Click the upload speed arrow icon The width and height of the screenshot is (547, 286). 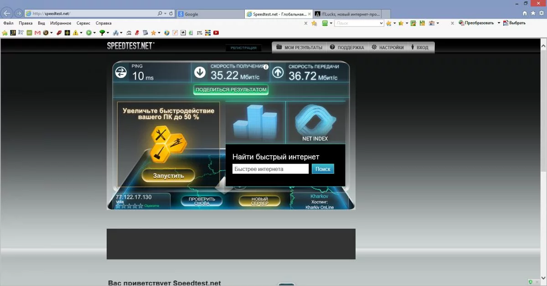click(278, 72)
